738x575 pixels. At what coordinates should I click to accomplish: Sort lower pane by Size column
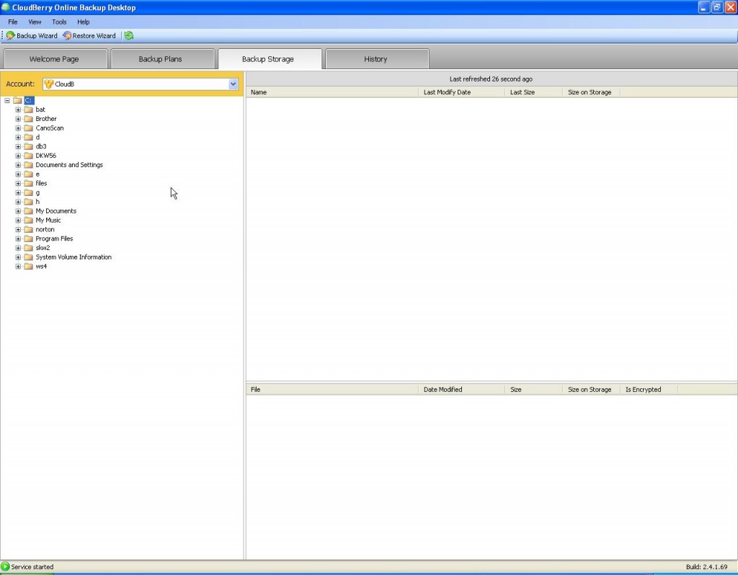tap(534, 390)
